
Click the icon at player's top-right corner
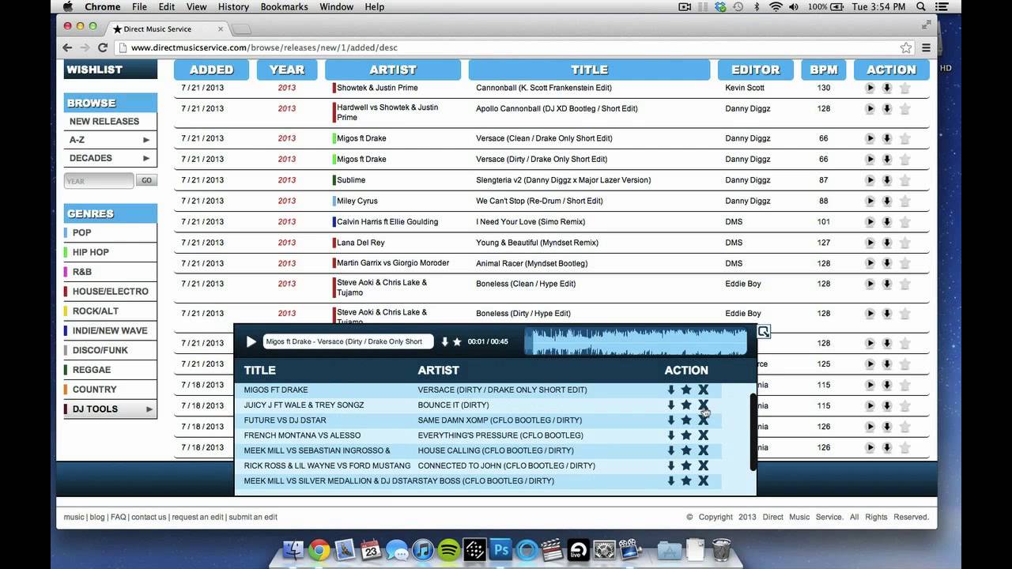click(x=764, y=332)
